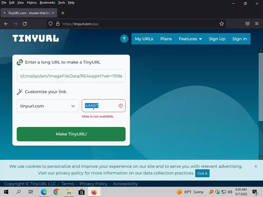
Task: Bookmark this page with the star
Action: 222,24
